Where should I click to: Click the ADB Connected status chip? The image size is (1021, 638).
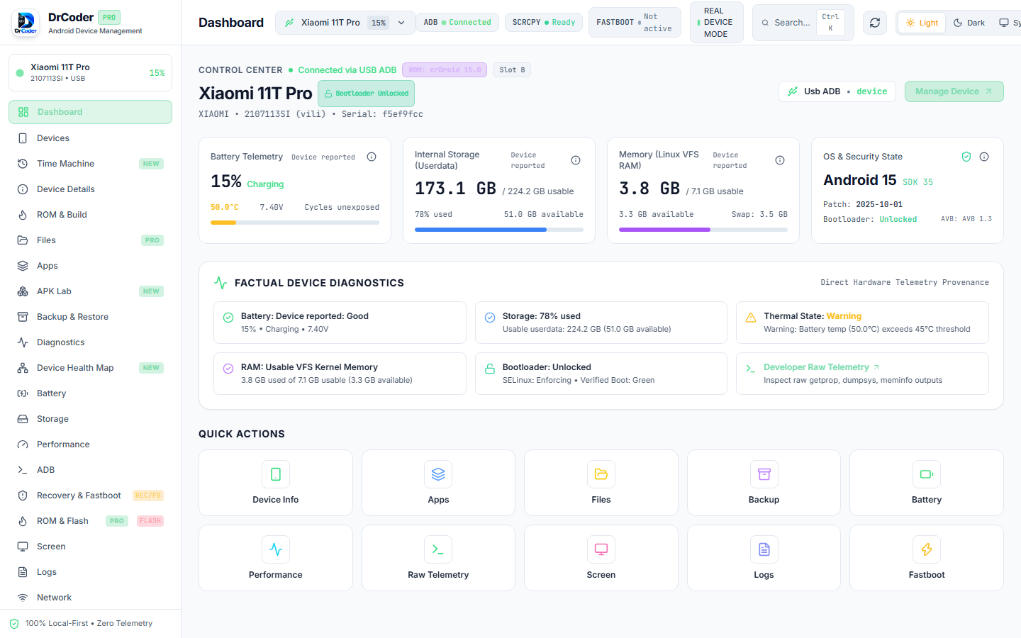click(457, 23)
